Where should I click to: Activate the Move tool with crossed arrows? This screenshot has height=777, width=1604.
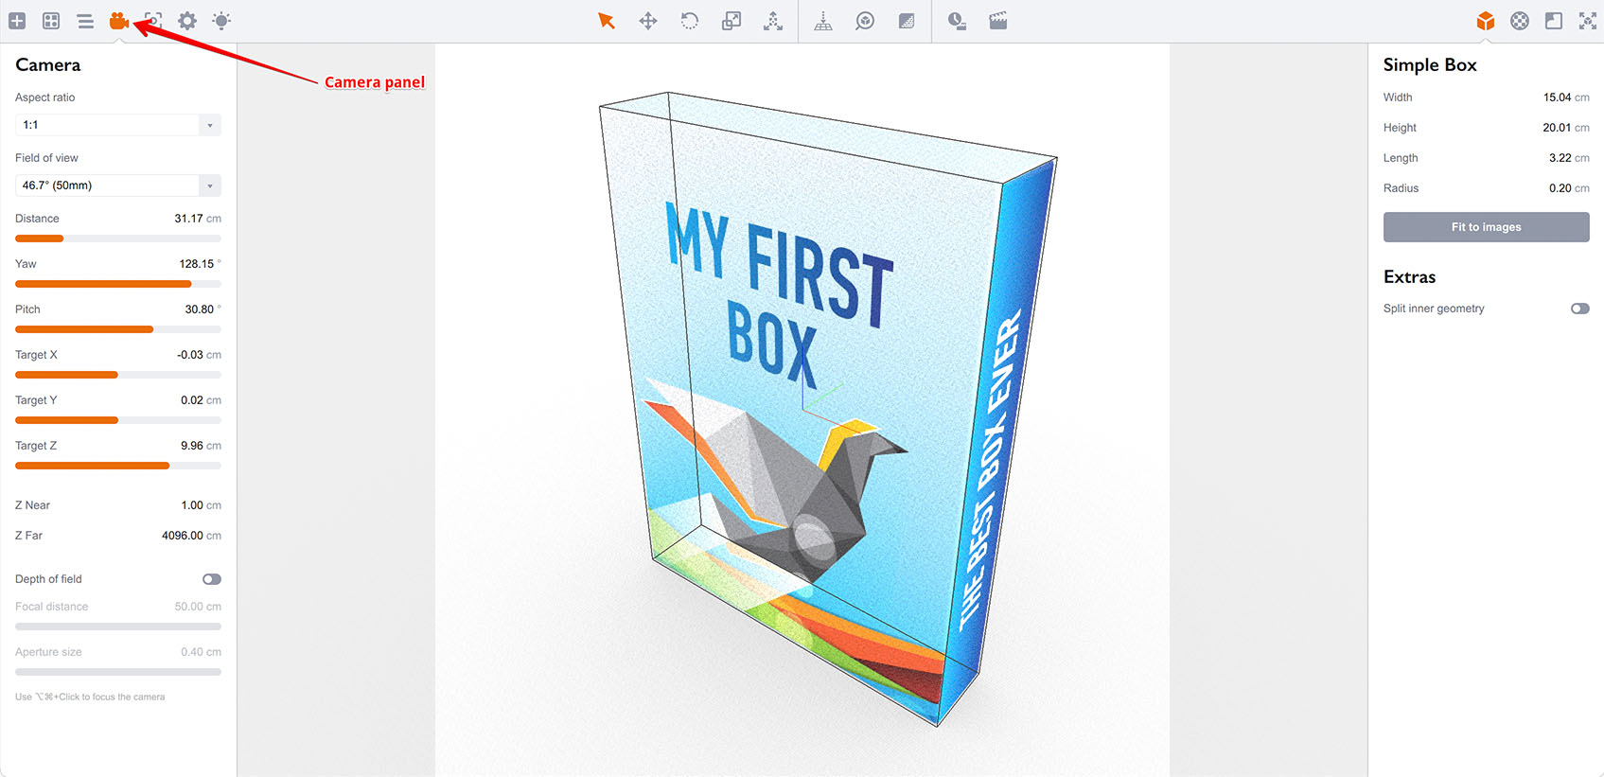click(x=648, y=21)
